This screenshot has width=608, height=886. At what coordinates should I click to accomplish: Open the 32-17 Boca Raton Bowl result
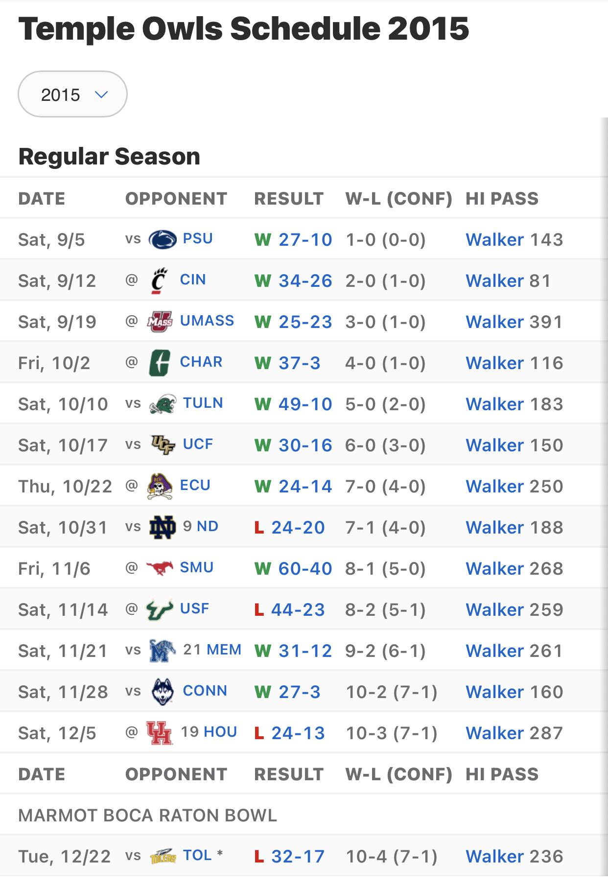[298, 856]
